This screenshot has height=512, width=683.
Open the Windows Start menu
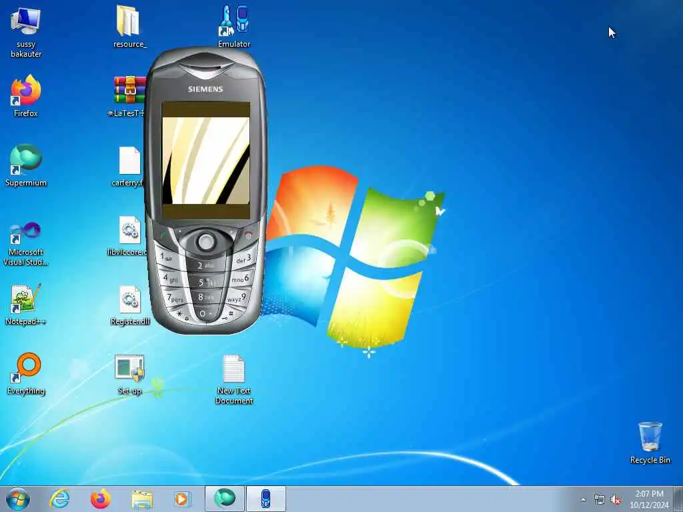(18, 499)
